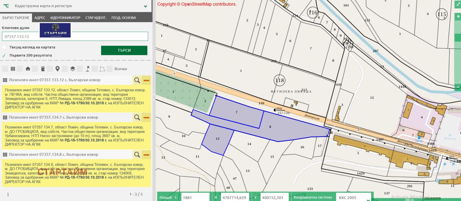Check the box before the house filter

coord(20,69)
